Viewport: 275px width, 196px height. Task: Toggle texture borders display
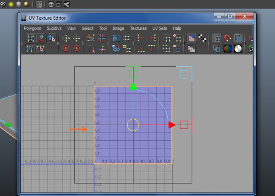point(217,48)
